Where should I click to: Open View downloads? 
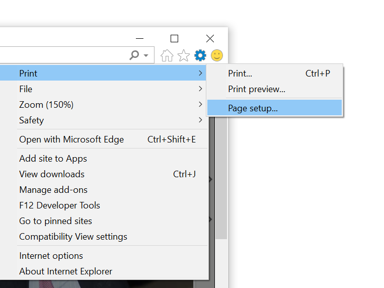tap(104, 174)
